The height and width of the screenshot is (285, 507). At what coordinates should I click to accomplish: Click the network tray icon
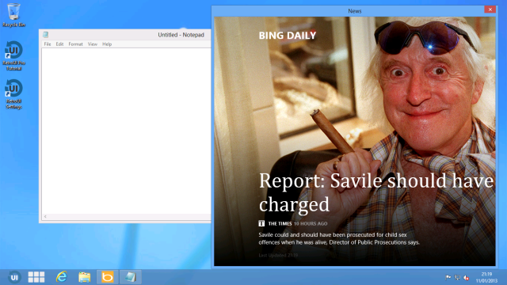(x=457, y=277)
